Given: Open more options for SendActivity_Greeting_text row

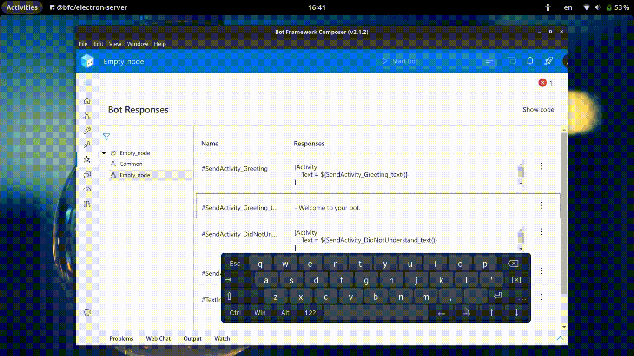Looking at the screenshot, I should (x=541, y=205).
